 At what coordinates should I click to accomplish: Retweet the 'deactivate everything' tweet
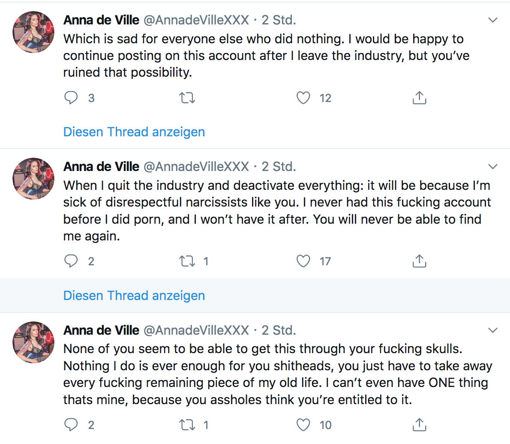(x=187, y=261)
